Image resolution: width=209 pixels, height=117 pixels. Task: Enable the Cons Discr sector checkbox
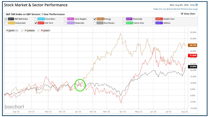(x=36, y=19)
